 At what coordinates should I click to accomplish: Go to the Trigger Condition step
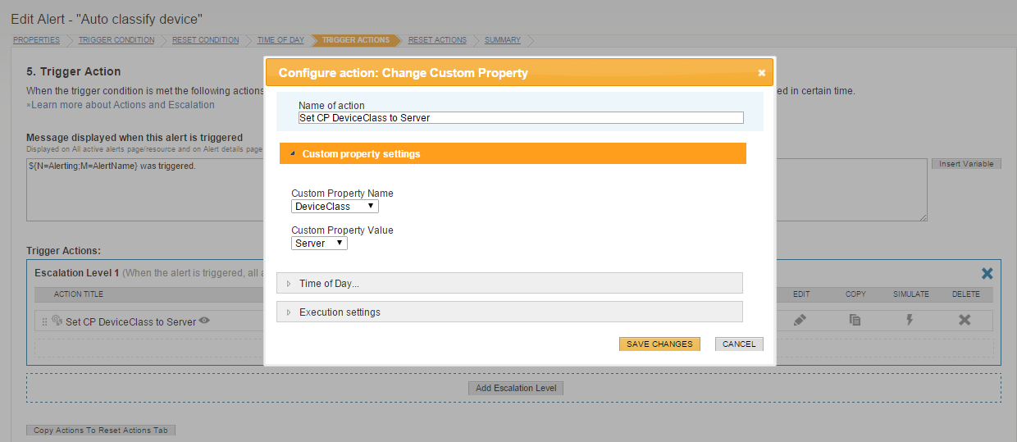(x=116, y=40)
